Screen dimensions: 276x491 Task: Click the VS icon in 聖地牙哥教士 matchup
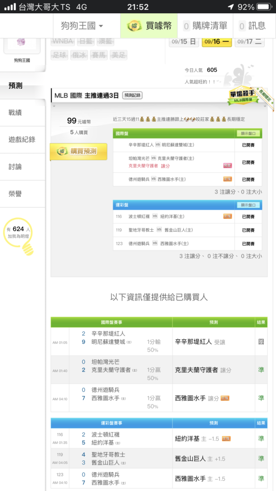coord(159,229)
